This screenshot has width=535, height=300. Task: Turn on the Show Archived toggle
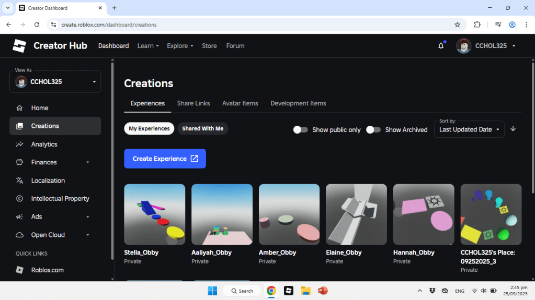point(373,129)
